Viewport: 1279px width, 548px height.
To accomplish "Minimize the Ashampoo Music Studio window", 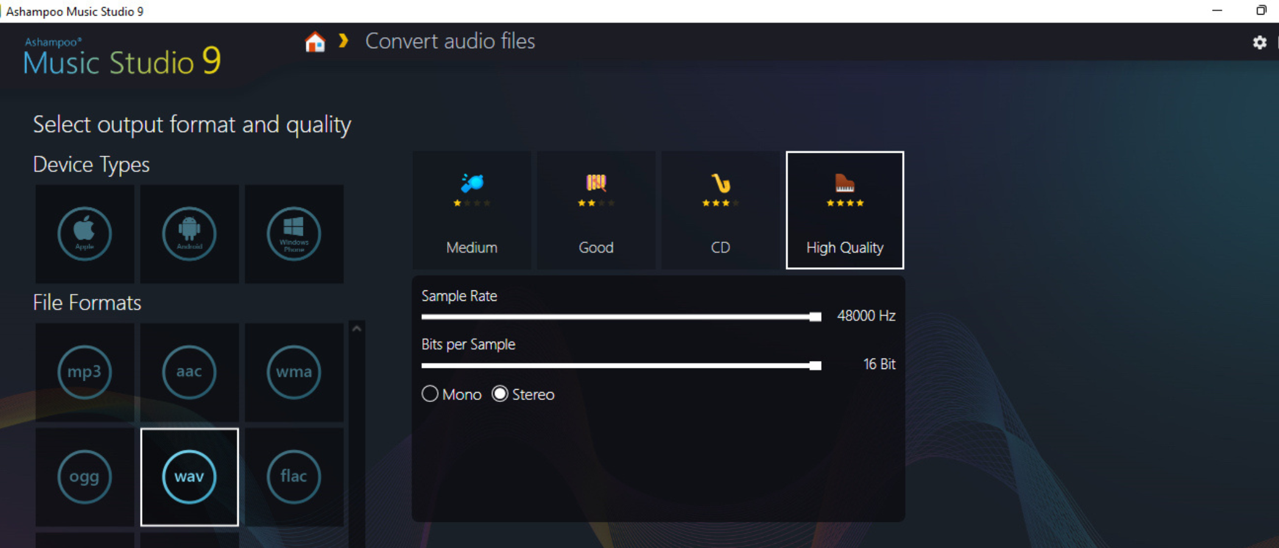I will click(x=1217, y=11).
